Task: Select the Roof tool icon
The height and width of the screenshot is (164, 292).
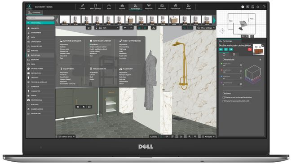Action: pos(109,7)
